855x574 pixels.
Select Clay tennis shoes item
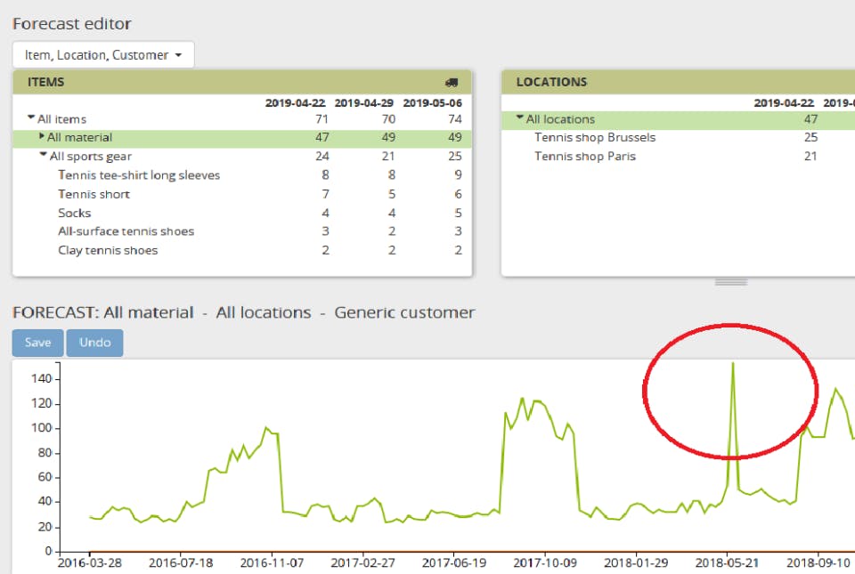click(x=108, y=250)
